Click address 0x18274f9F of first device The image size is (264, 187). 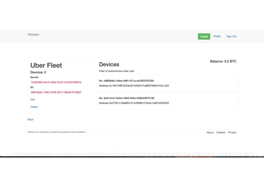tap(134, 86)
